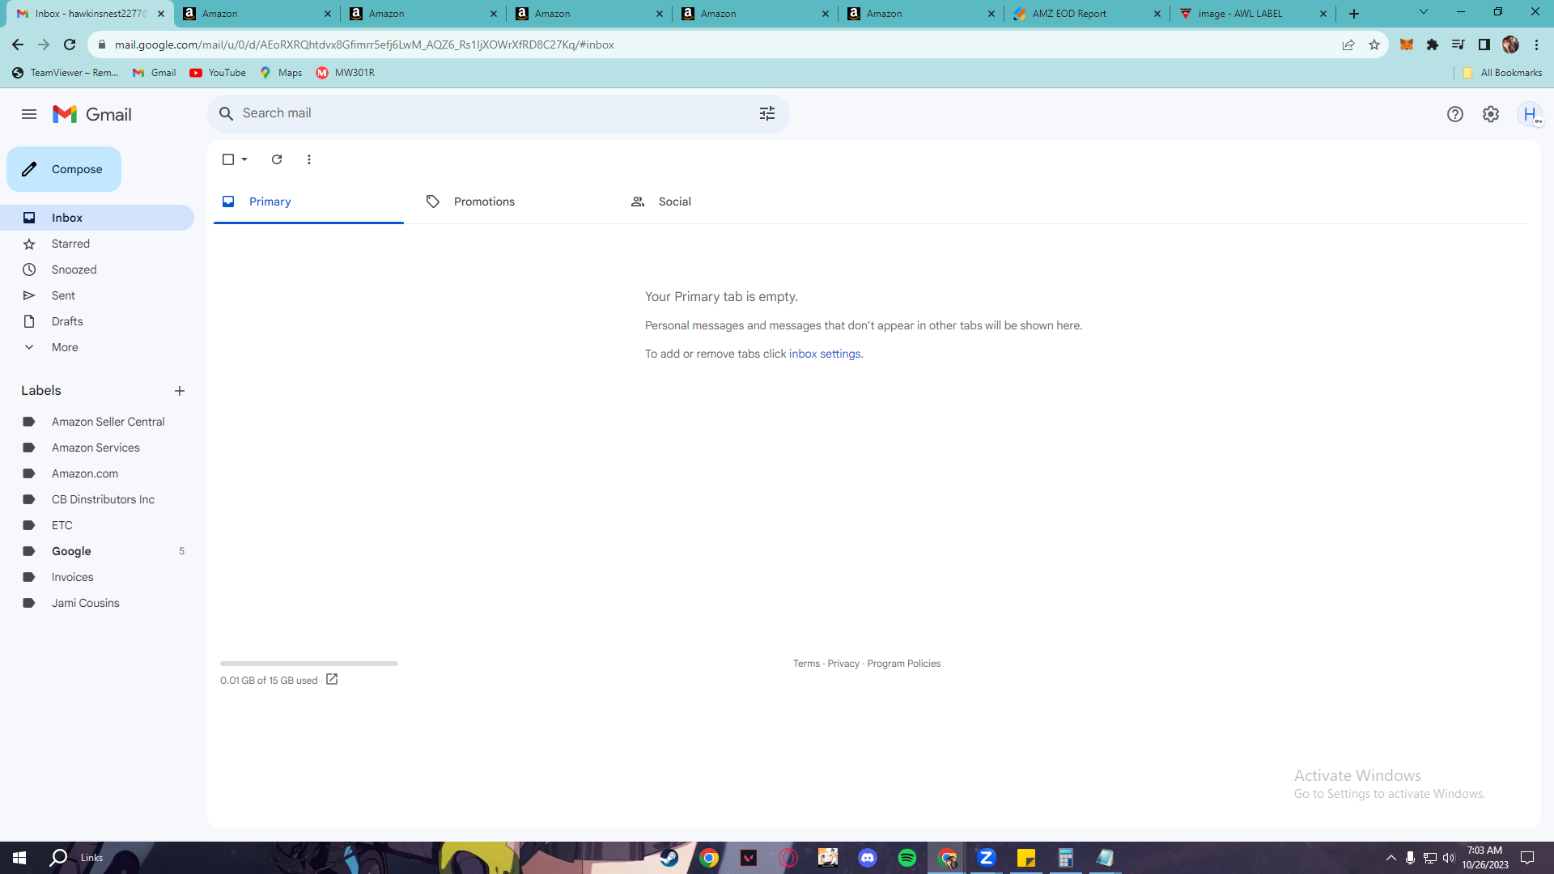Open Gmail settings gear icon
The image size is (1554, 874).
[1491, 114]
